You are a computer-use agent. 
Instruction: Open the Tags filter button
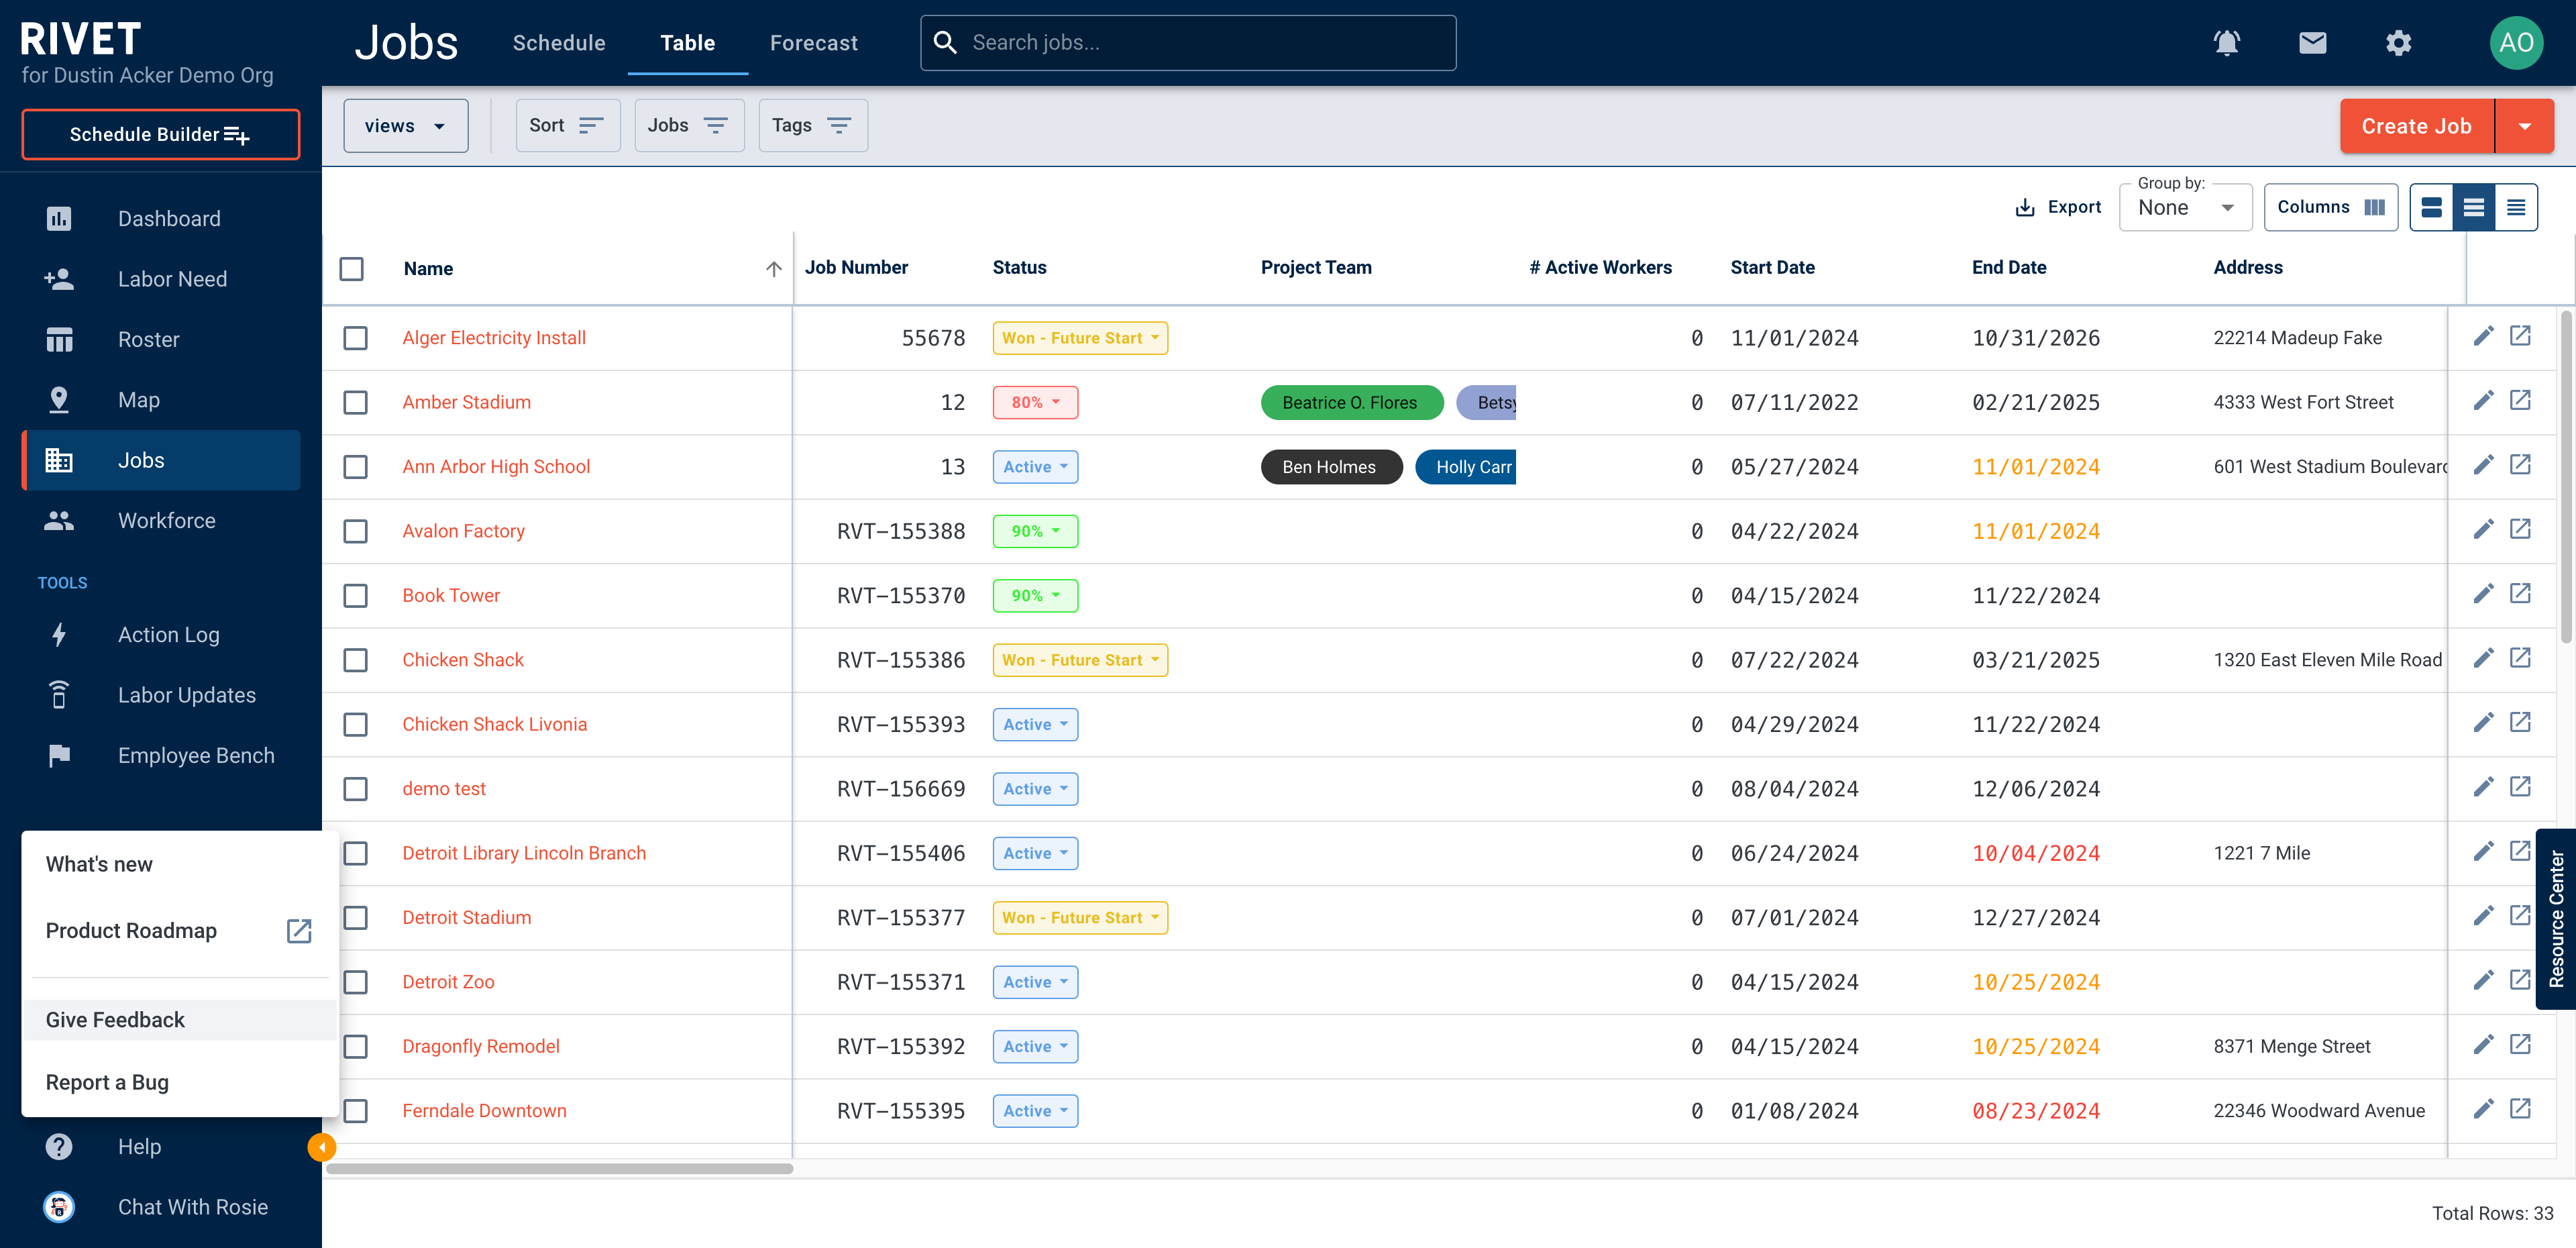812,126
